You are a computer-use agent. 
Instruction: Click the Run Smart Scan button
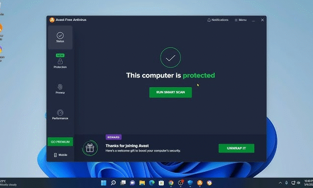pyautogui.click(x=171, y=93)
